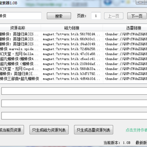Select magnet link btih:4f64b10d cell
The image size is (147, 147).
pos(72,78)
